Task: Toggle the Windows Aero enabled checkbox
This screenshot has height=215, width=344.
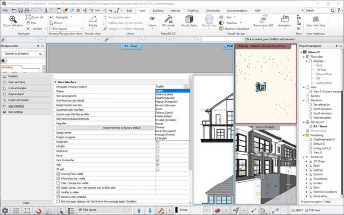Action: [58, 197]
